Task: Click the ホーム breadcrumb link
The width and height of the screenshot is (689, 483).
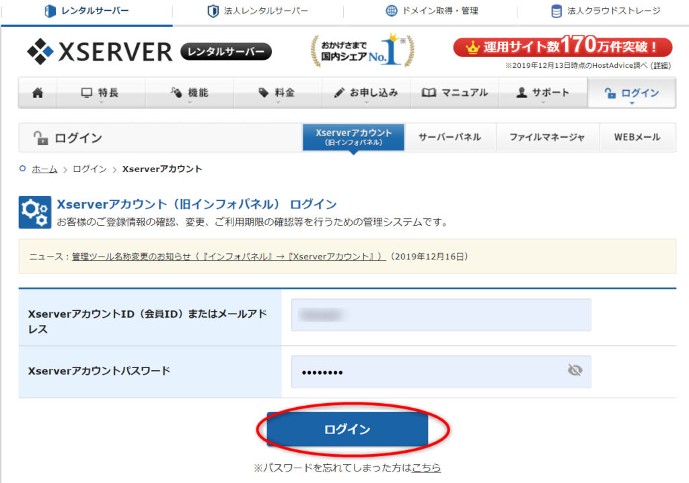Action: click(x=44, y=169)
